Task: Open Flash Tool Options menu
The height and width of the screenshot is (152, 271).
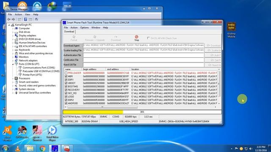Action: (x=84, y=27)
